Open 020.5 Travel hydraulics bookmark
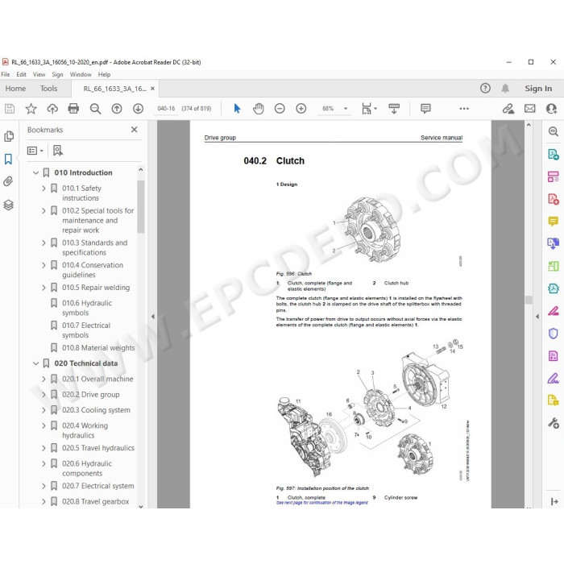564x564 pixels. click(98, 448)
